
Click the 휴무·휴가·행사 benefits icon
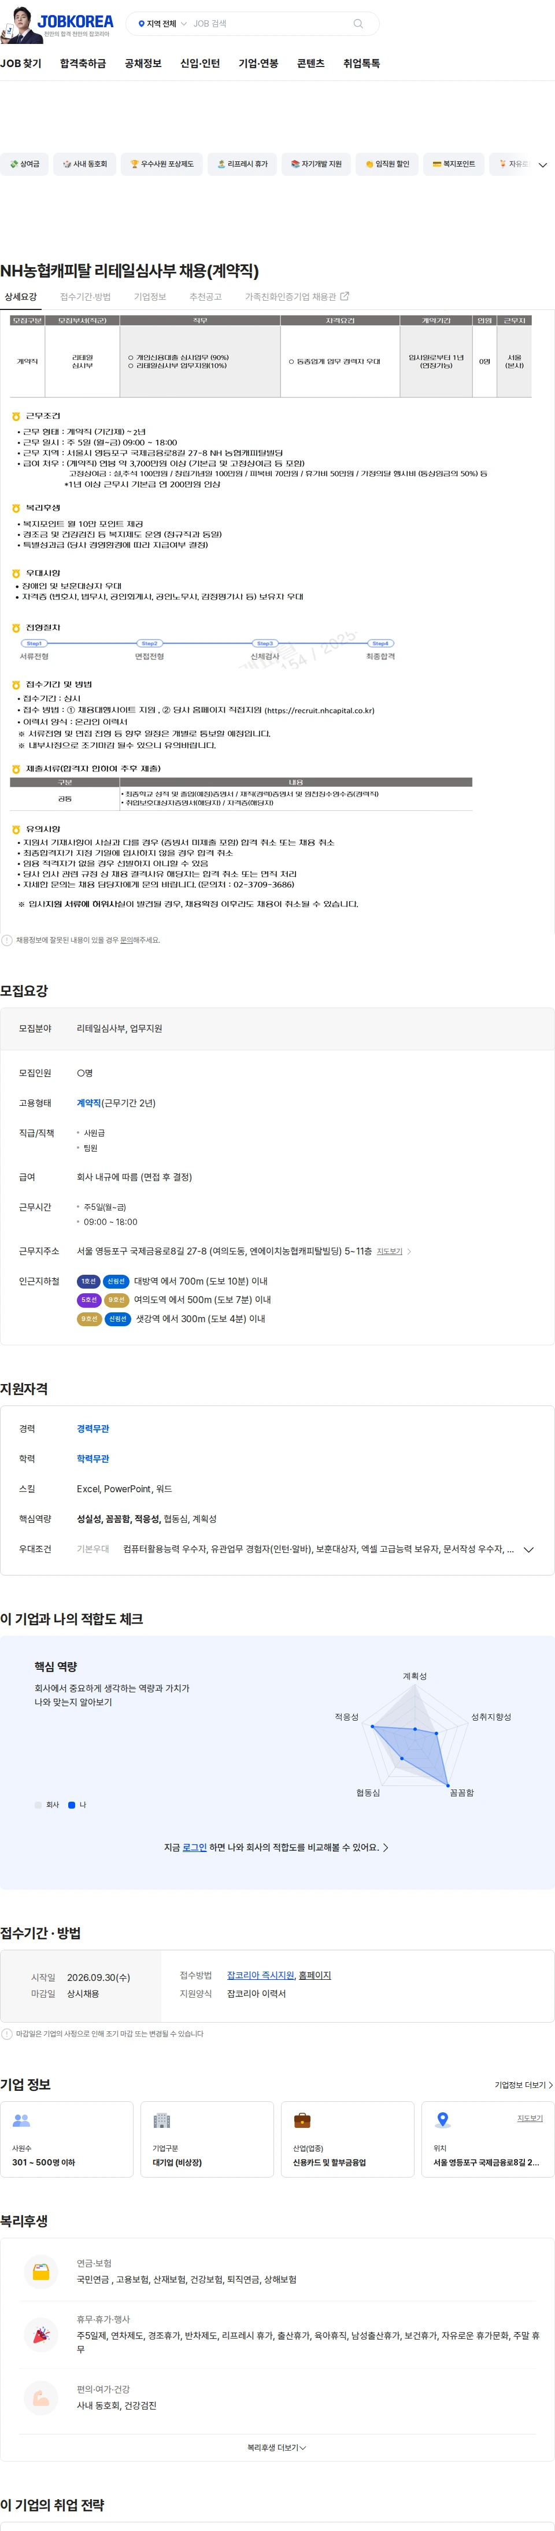point(41,2334)
